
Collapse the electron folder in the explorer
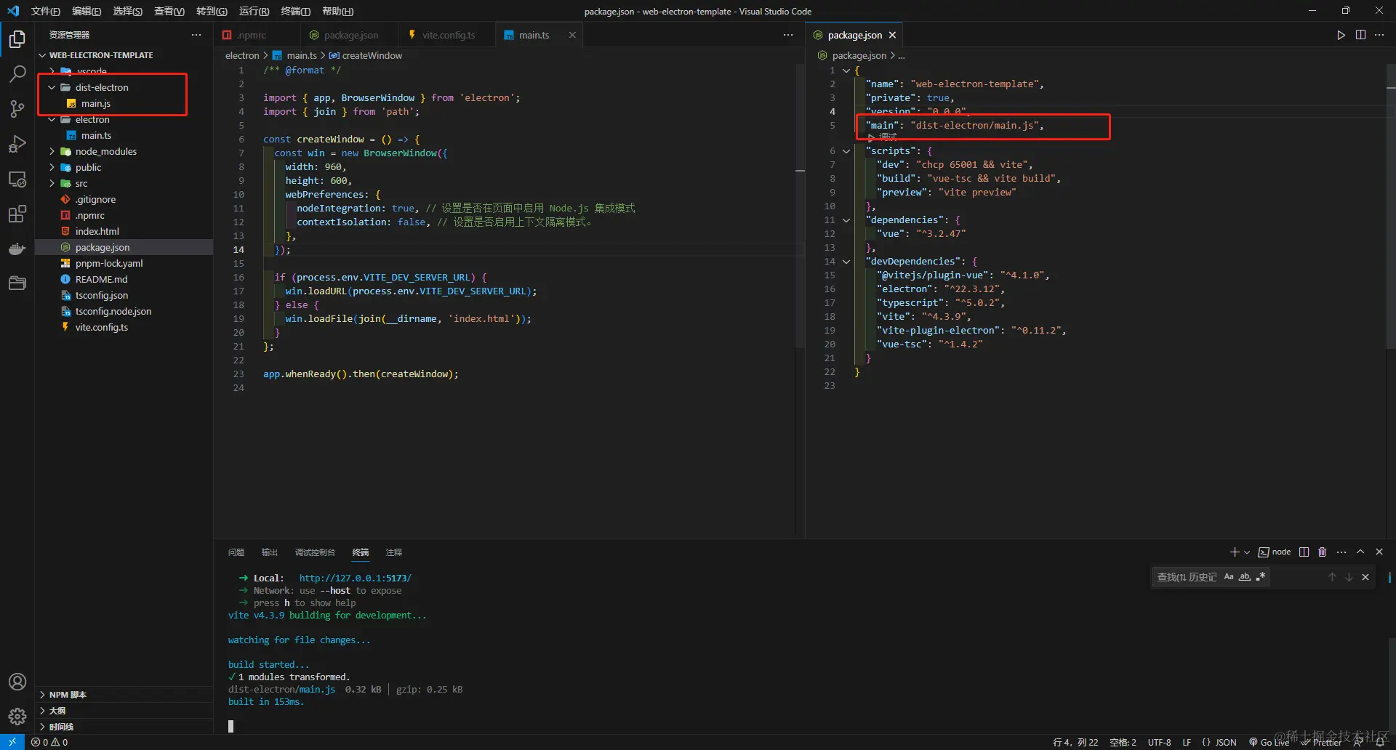[52, 119]
